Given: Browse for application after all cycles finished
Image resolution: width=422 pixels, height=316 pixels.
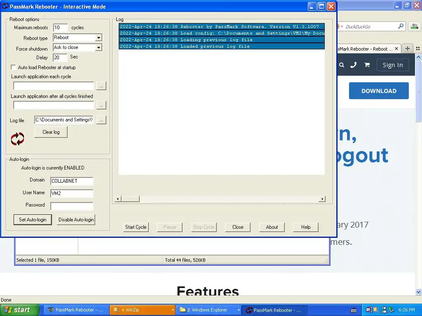Looking at the screenshot, I should coord(101,105).
